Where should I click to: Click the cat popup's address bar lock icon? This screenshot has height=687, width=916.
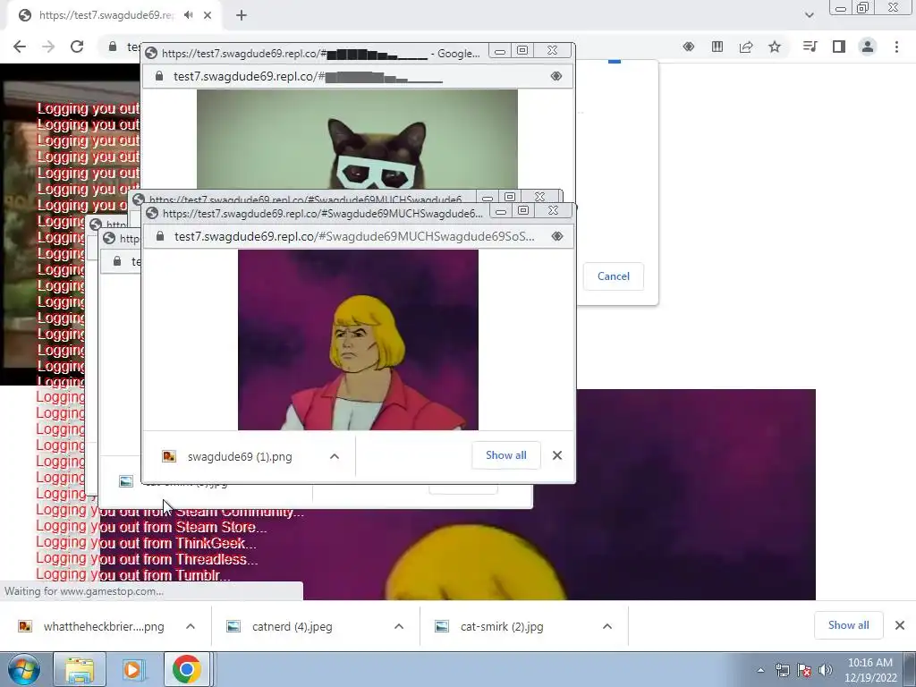(158, 77)
